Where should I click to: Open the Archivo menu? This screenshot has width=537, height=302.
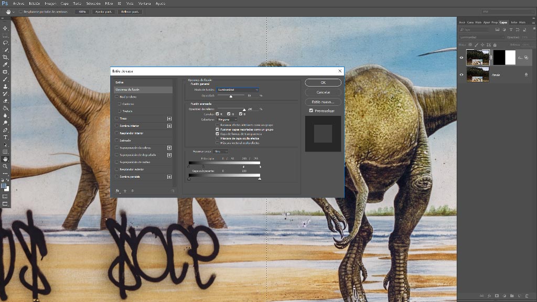(x=18, y=4)
